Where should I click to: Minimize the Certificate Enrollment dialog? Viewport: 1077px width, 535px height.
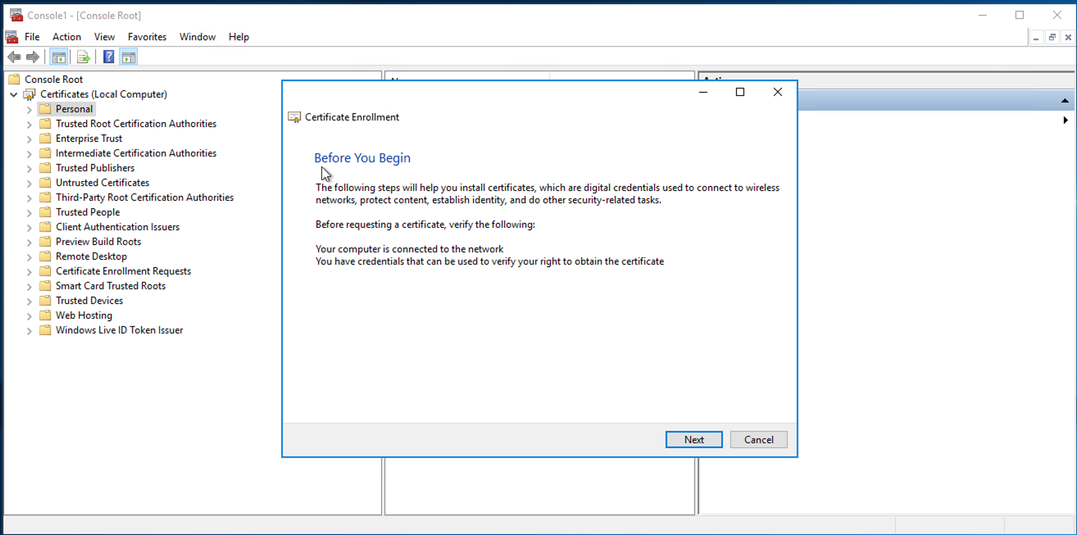[703, 92]
